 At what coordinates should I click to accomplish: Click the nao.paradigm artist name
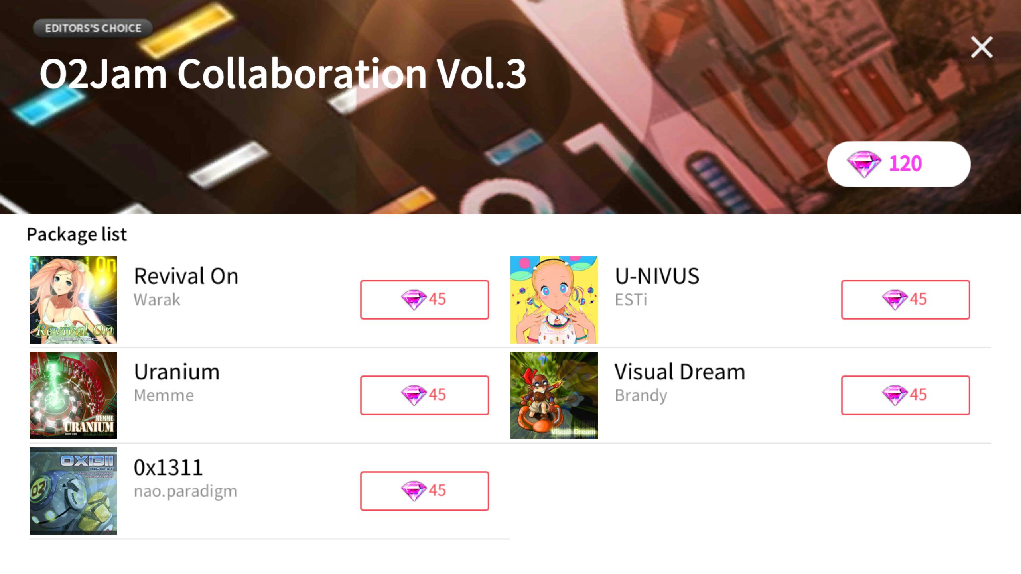185,491
